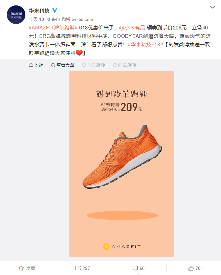Click the AMAZFIT logo in the image

122,247
